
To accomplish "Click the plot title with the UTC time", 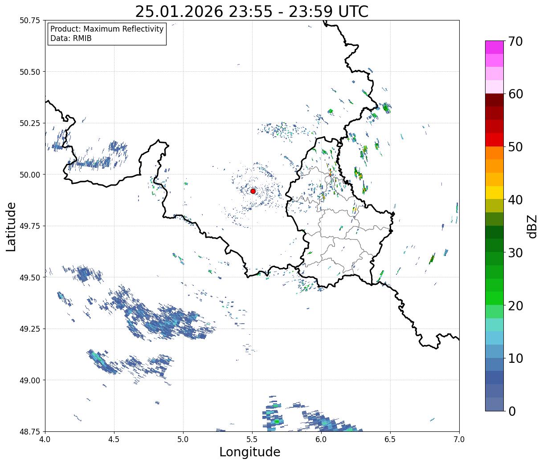I will coord(252,12).
